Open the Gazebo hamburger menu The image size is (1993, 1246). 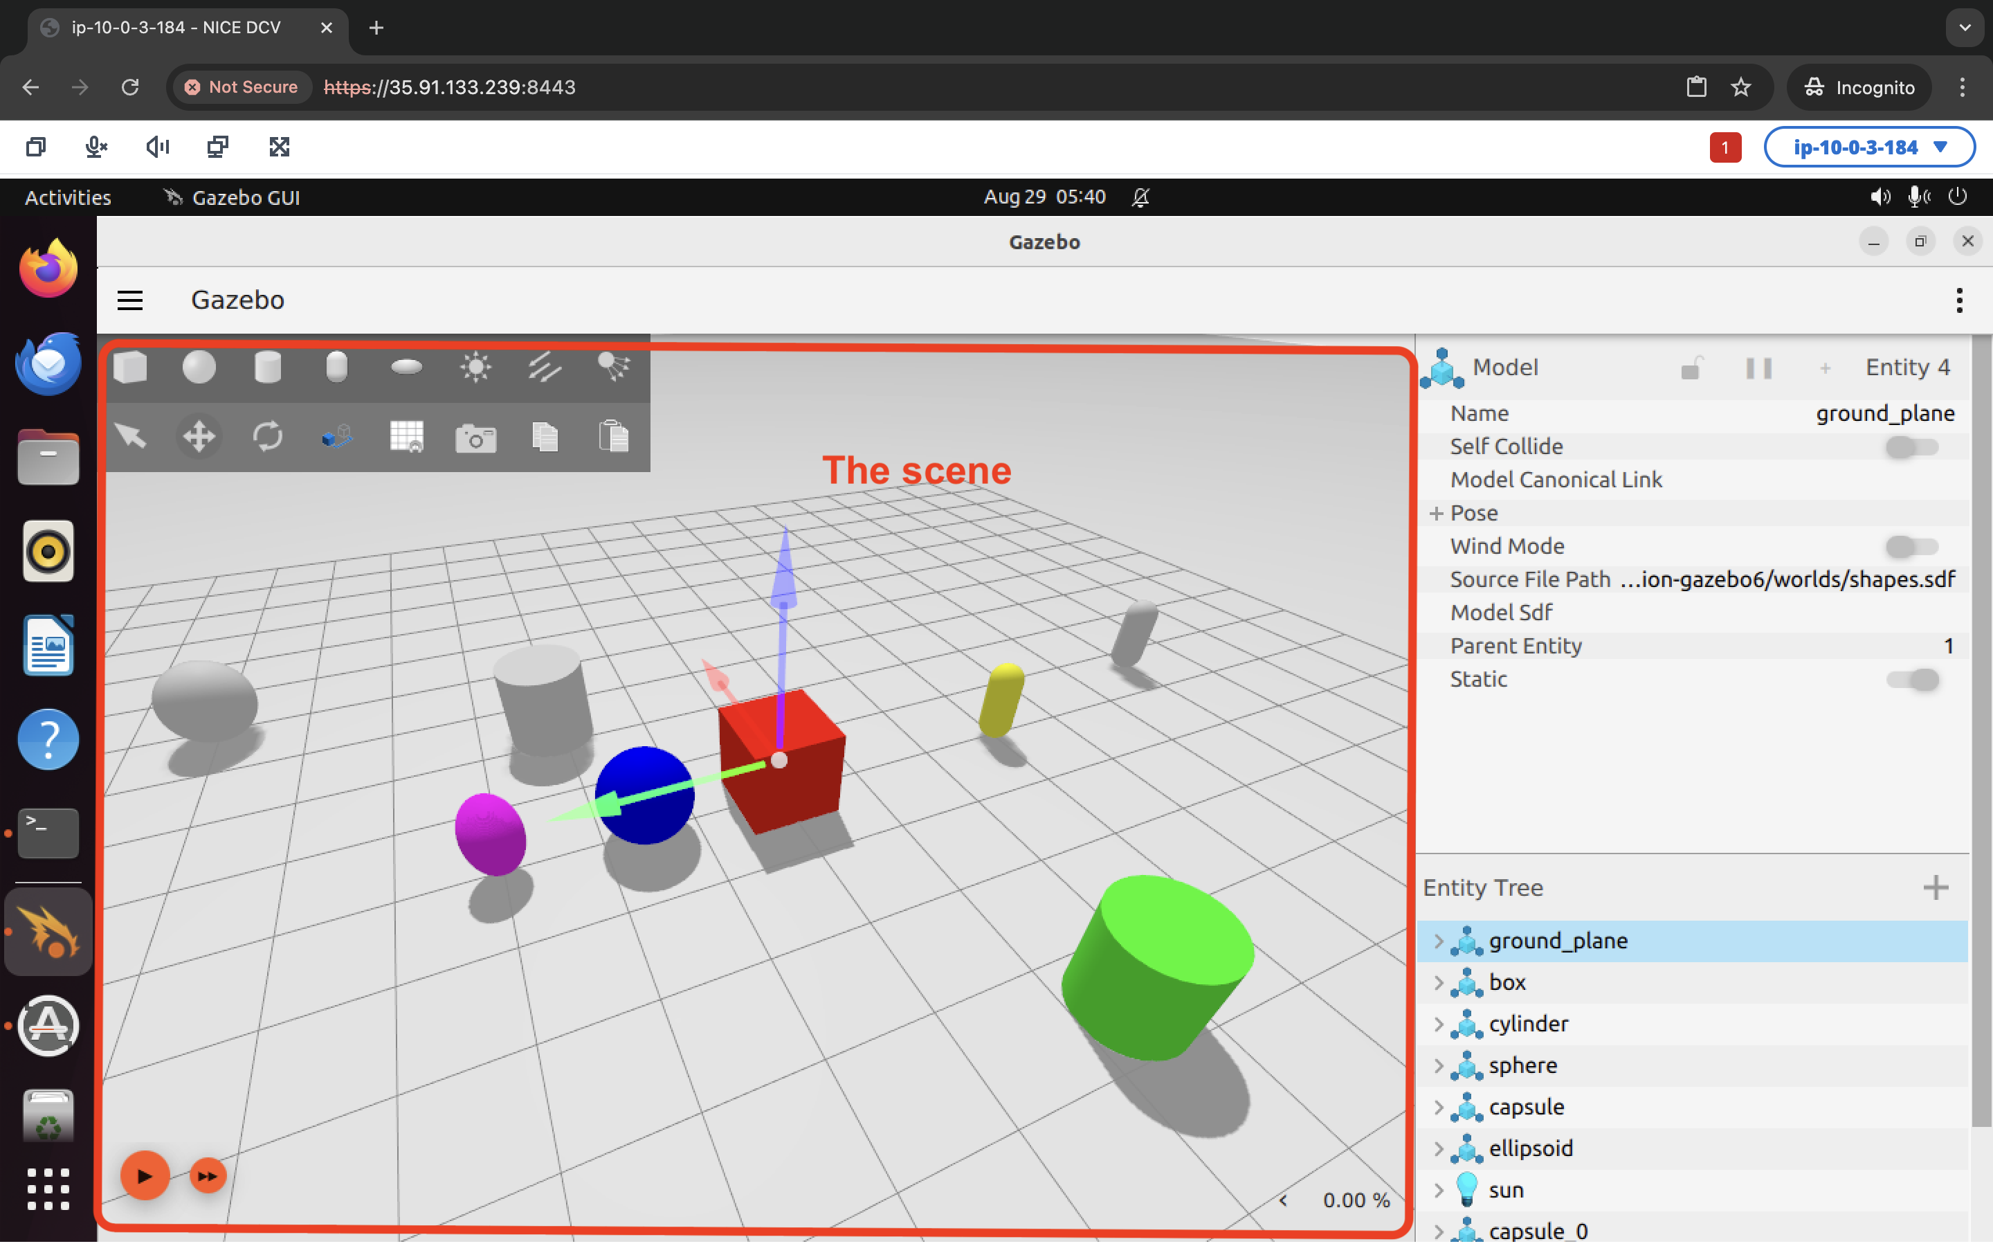click(x=130, y=301)
